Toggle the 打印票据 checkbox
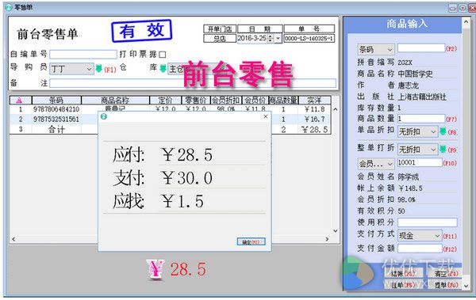 (x=163, y=55)
